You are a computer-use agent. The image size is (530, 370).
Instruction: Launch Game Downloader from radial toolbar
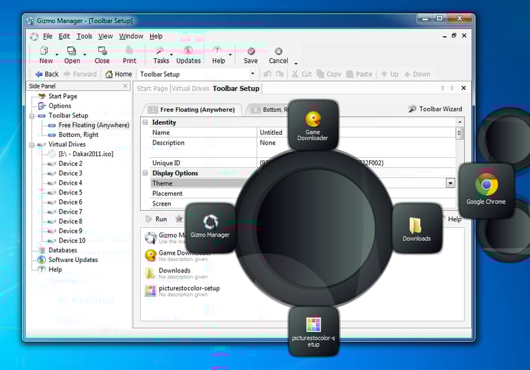[x=313, y=125]
